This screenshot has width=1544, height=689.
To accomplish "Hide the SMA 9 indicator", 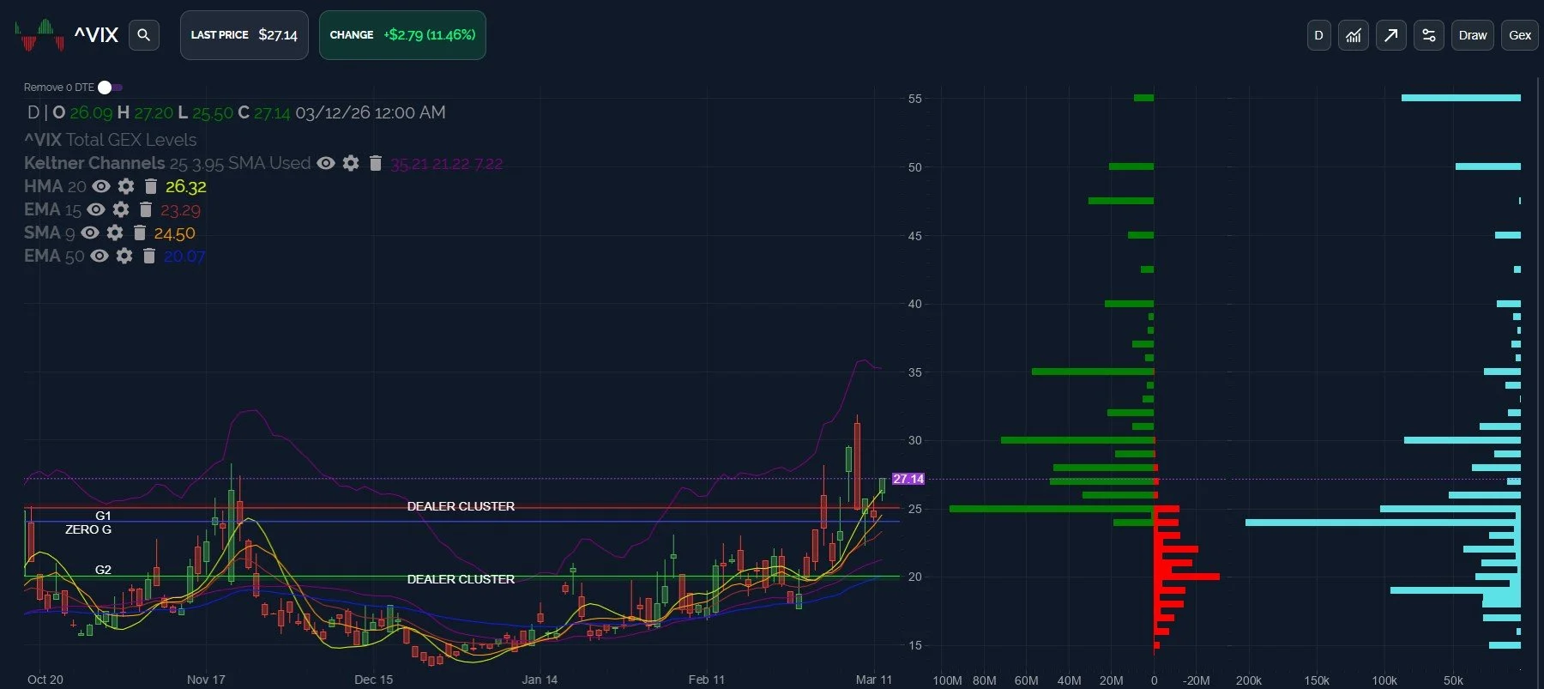I will tap(90, 233).
